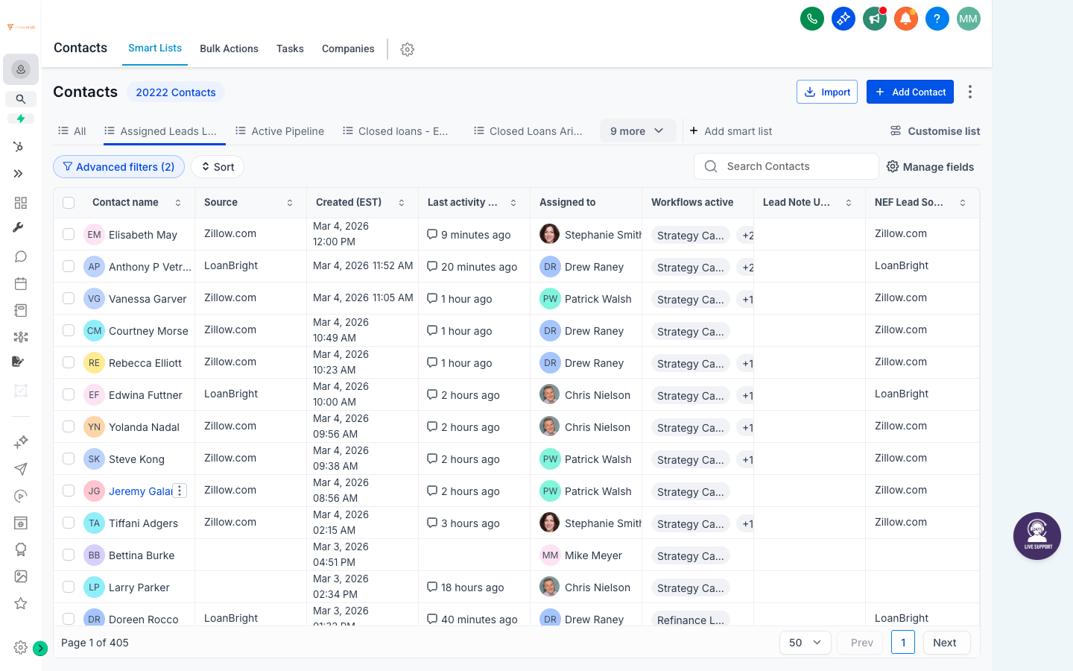
Task: Open the sidebar search tool
Action: click(20, 98)
